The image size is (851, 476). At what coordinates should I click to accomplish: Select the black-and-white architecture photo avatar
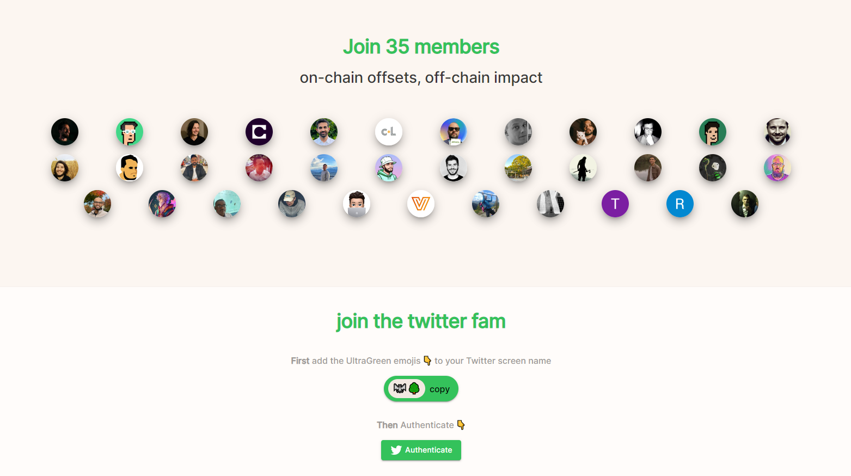coord(550,204)
